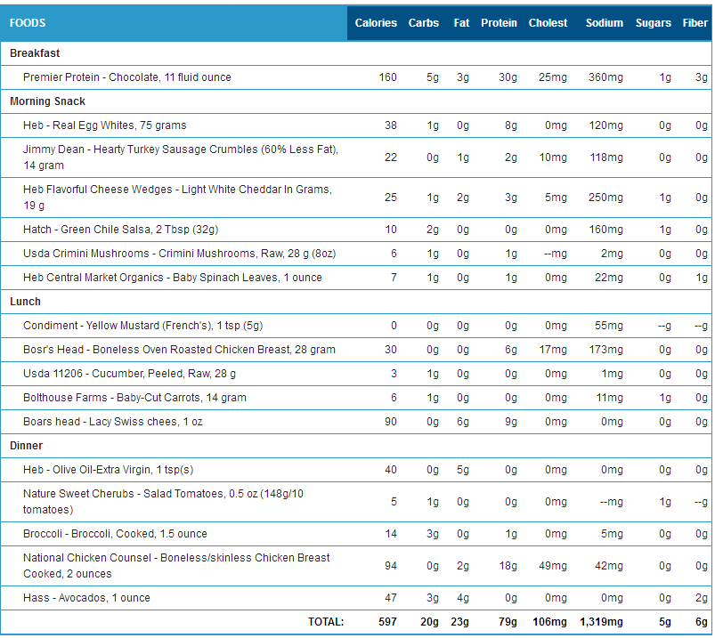The width and height of the screenshot is (715, 638).
Task: Click total protein value 79g
Action: click(x=508, y=622)
